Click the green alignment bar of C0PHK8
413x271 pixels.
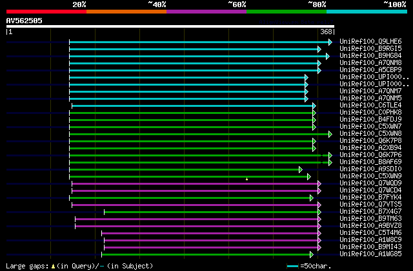point(191,113)
